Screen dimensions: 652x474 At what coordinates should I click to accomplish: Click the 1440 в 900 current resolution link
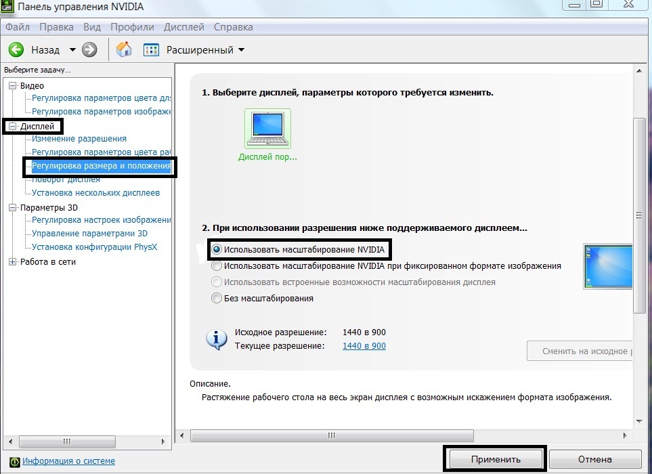(364, 346)
